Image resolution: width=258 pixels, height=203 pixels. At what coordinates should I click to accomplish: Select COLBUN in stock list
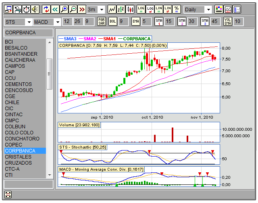[x=25, y=127]
